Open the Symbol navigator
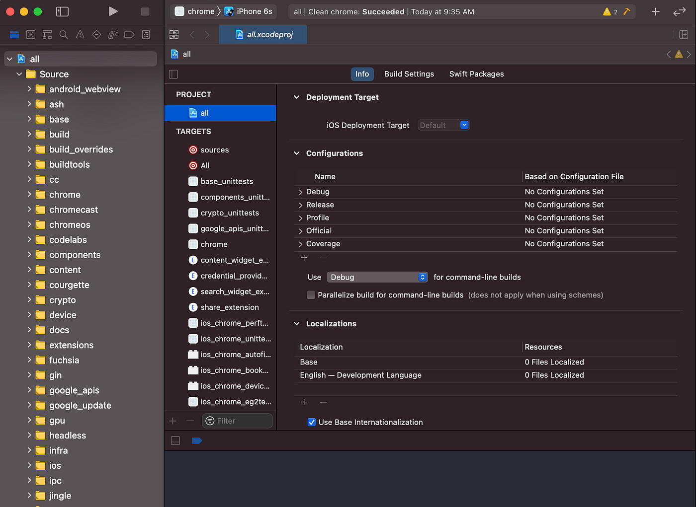 click(x=47, y=34)
